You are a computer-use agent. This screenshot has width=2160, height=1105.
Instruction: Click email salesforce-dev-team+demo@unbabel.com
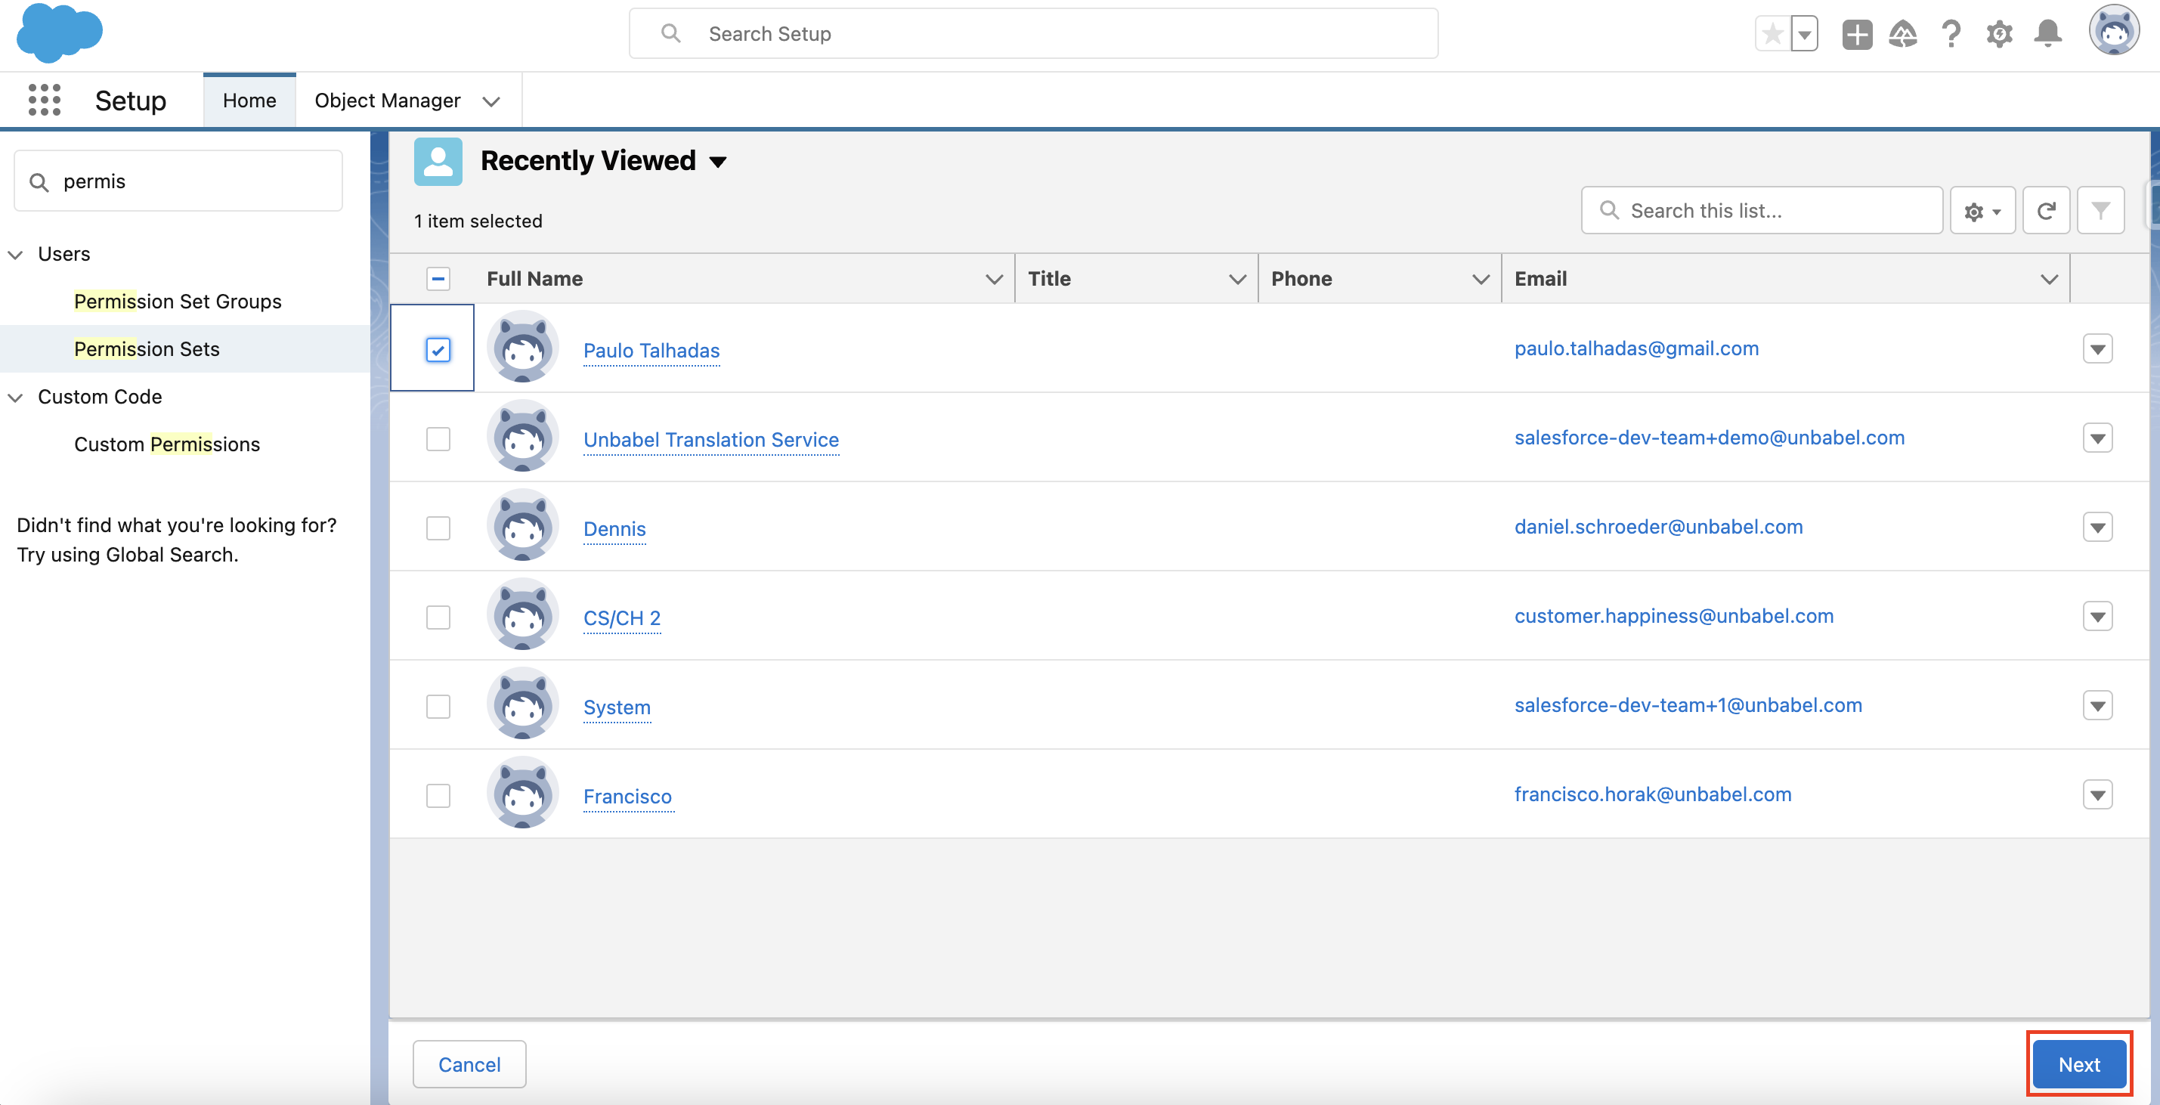coord(1709,438)
